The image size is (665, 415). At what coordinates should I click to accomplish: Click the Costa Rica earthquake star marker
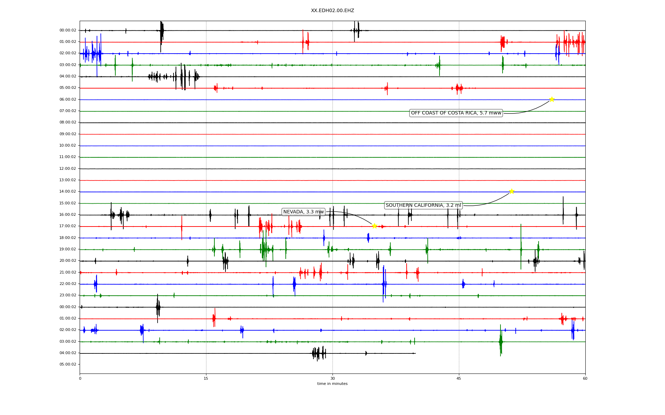point(552,99)
